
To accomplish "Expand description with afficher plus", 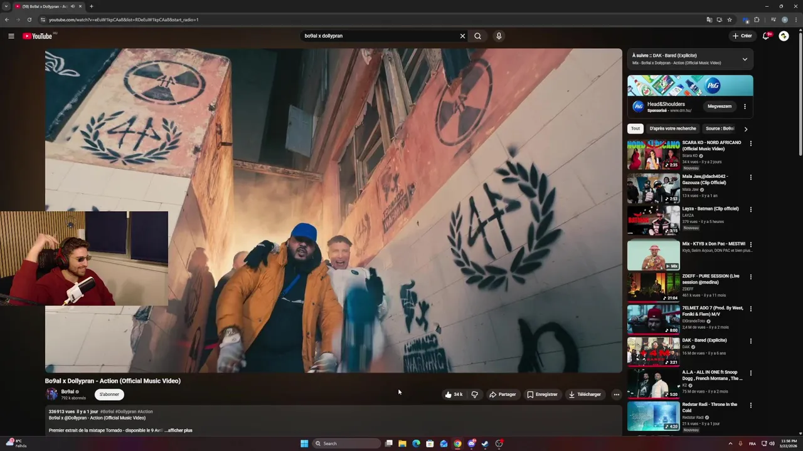I will (180, 430).
